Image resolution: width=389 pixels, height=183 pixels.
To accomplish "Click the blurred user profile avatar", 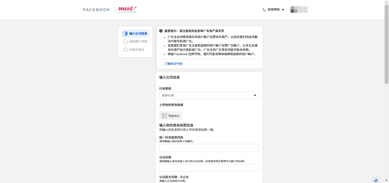I will (x=299, y=10).
